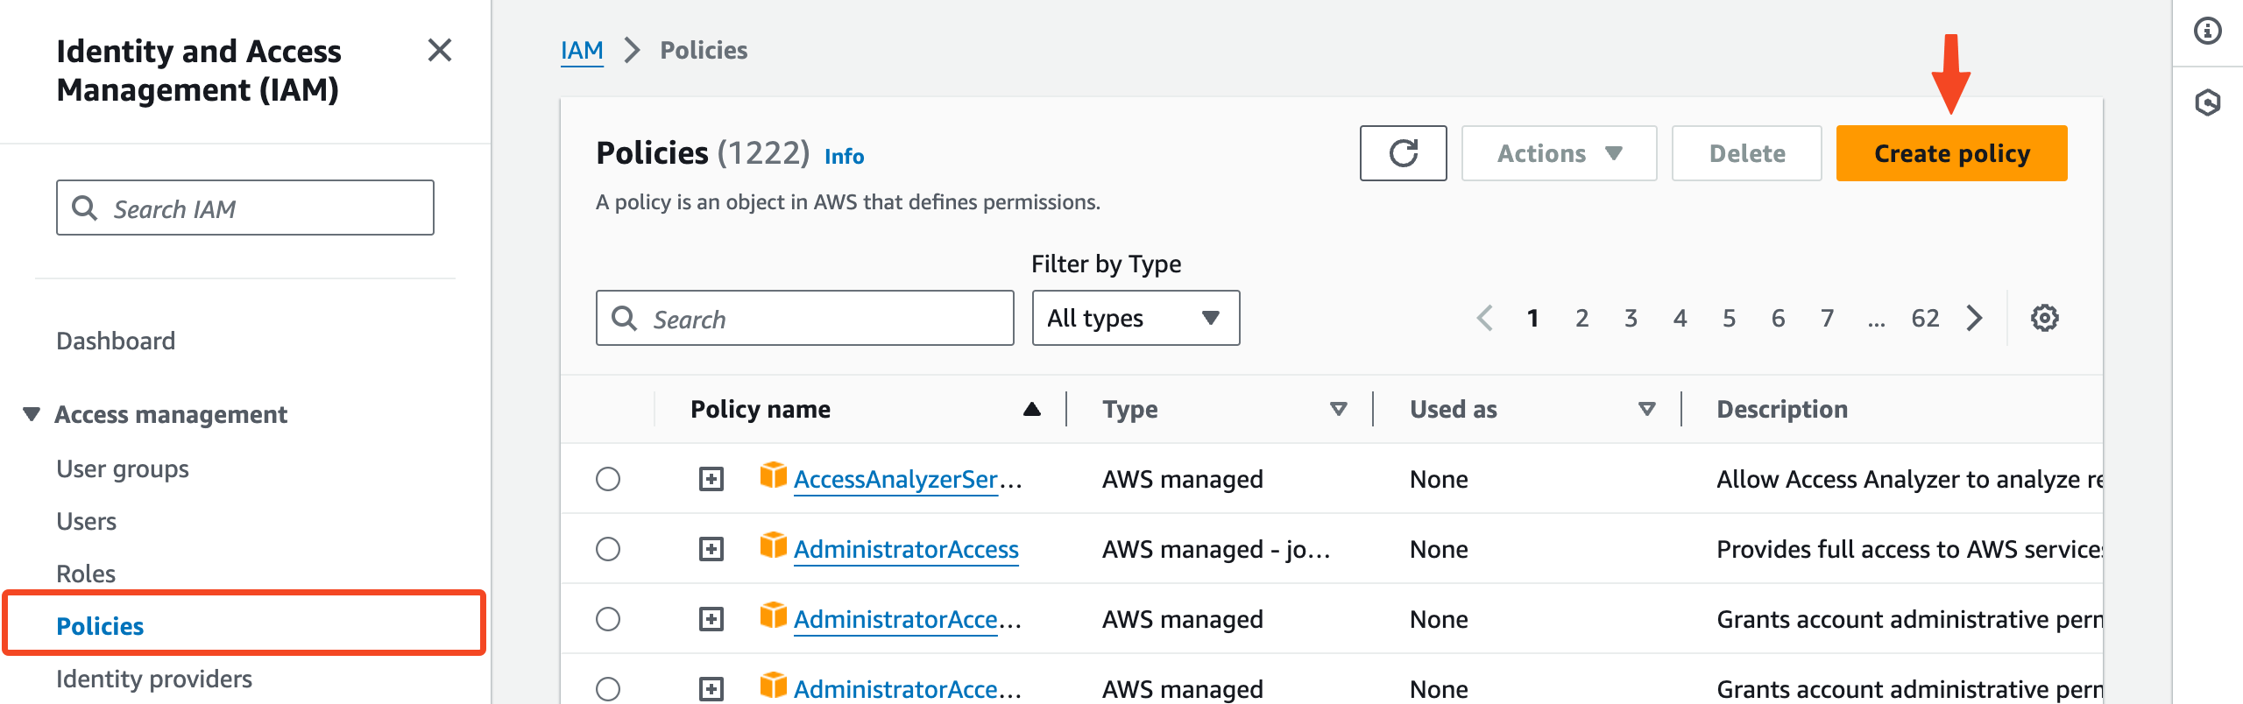Collapse the Access management section
Screen dimensions: 2243x704
(32, 413)
